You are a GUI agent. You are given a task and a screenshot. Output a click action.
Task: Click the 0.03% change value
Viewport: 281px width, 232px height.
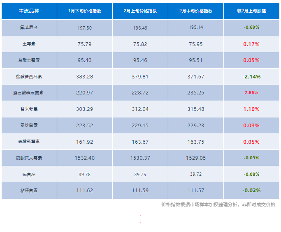click(x=251, y=126)
